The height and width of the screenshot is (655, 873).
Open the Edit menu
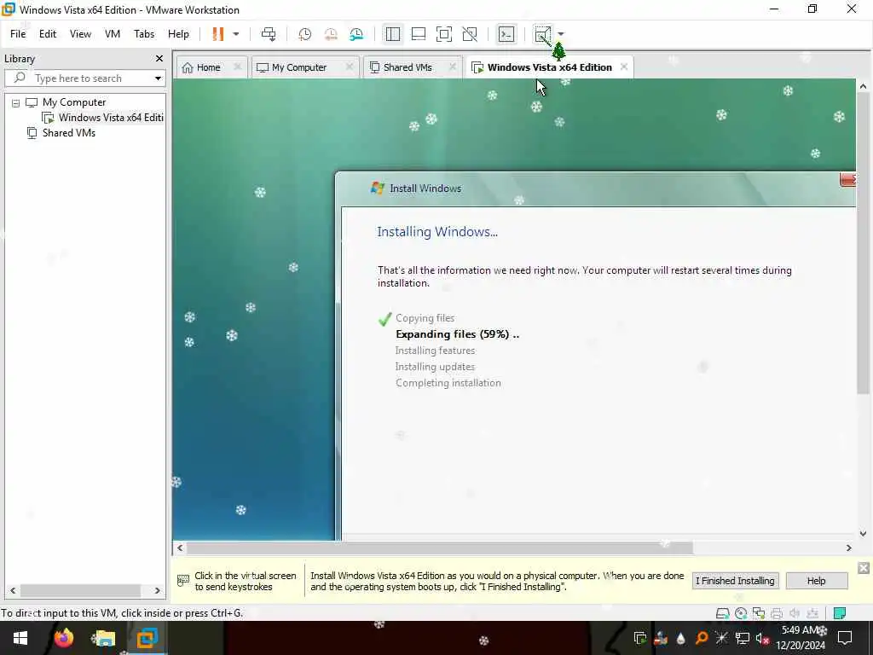(x=48, y=34)
